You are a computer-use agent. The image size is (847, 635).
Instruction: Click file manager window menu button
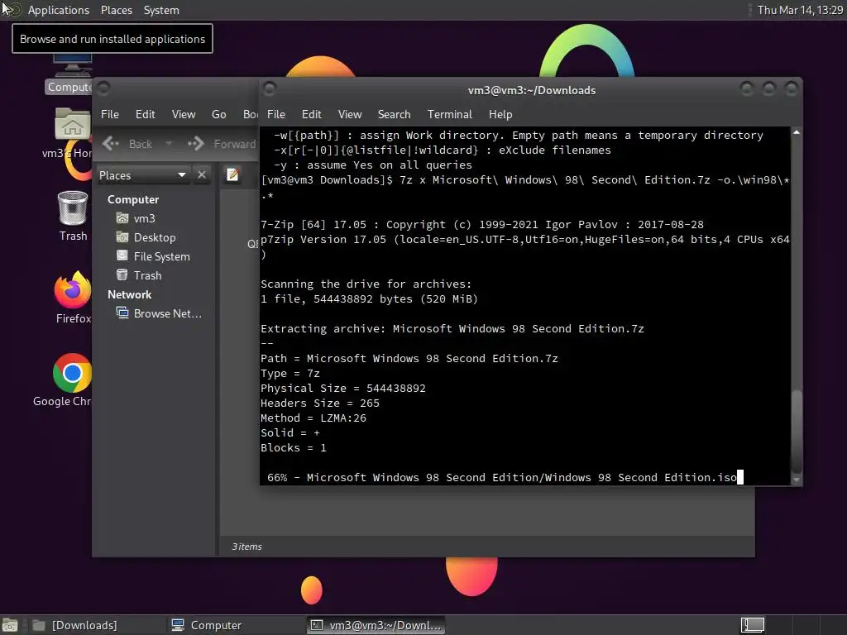[103, 87]
